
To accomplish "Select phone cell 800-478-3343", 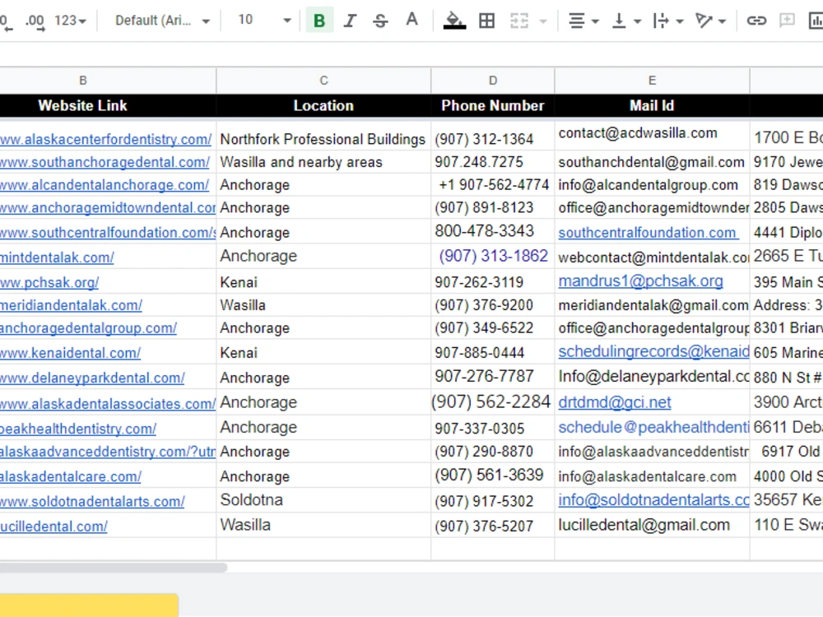I will pyautogui.click(x=492, y=231).
